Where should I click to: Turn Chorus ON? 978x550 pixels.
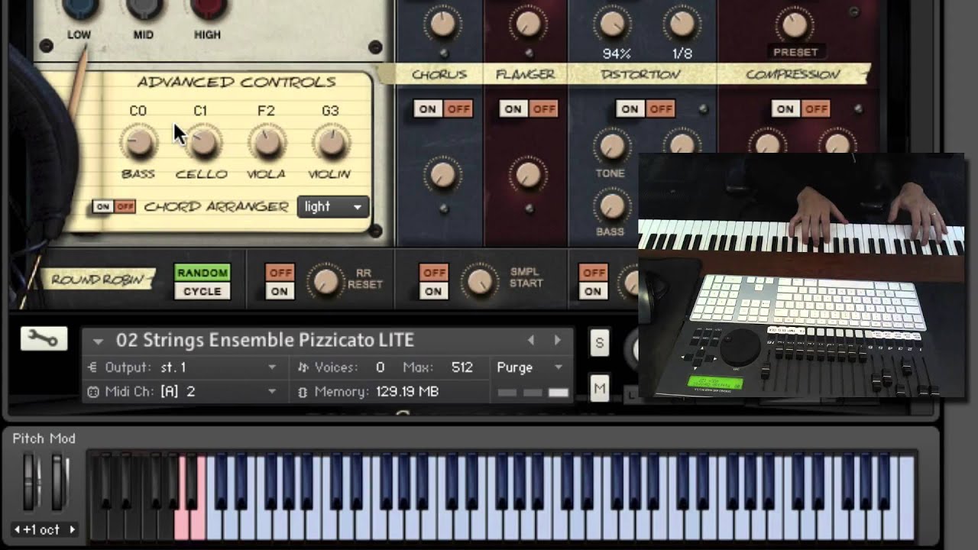coord(428,109)
